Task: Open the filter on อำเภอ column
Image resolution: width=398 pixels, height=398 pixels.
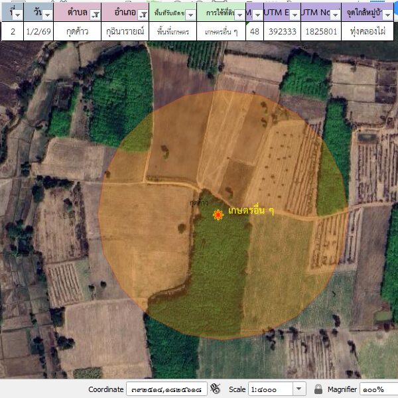Action: coord(142,14)
